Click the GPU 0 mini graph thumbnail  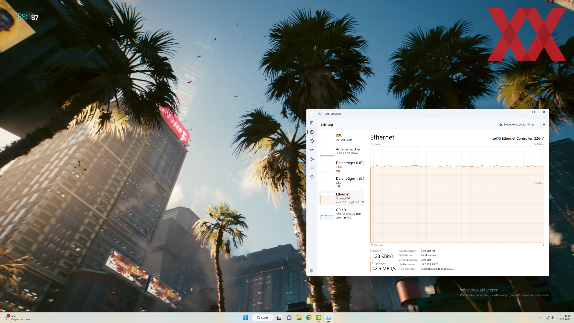[327, 214]
